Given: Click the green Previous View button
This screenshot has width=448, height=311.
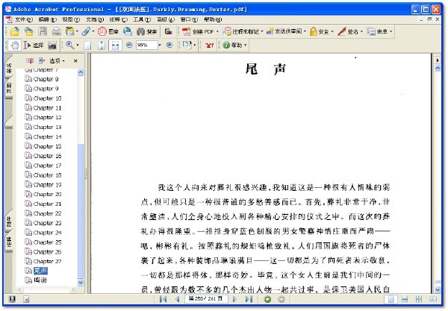Looking at the screenshot, I should (268, 299).
